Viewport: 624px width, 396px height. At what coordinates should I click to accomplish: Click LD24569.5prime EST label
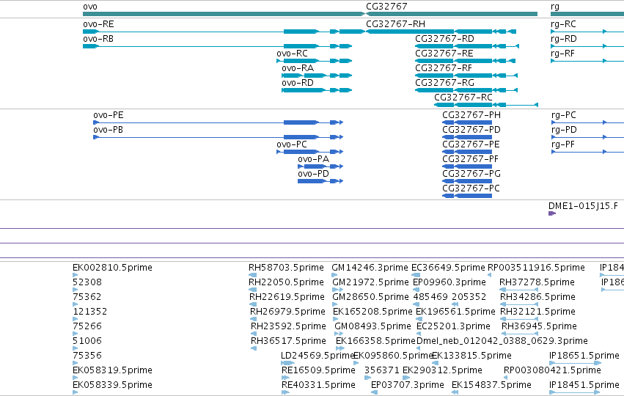317,356
